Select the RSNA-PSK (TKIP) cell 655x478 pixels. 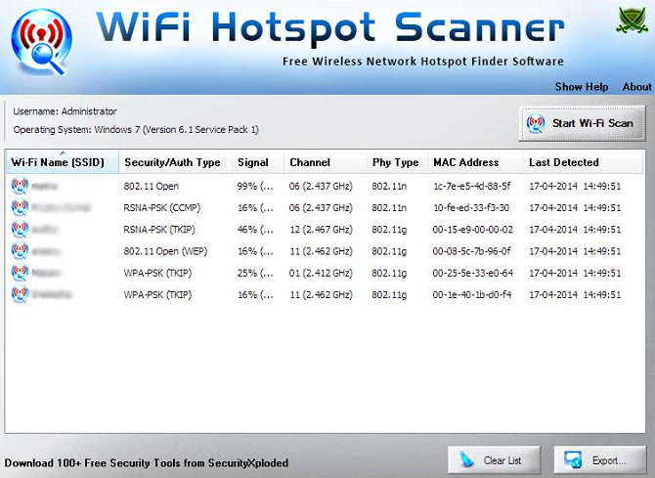point(159,230)
